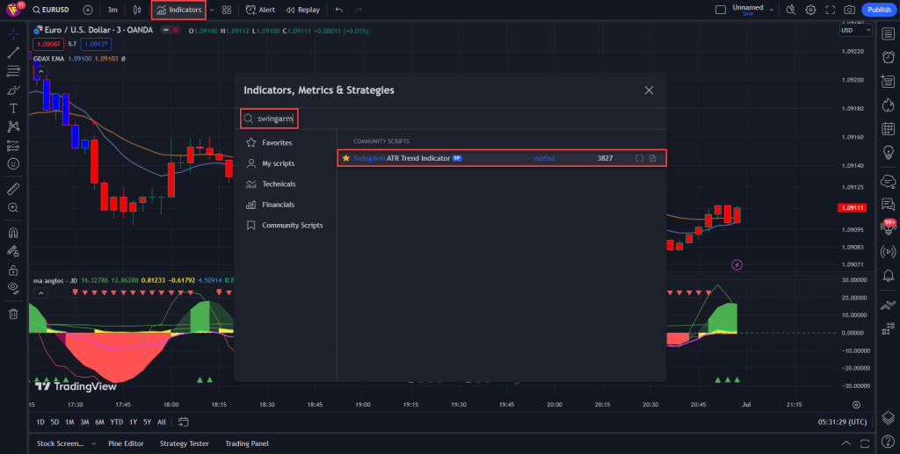900x454 pixels.
Task: Collapse the GDAX EMA indicator legend arrow
Action: (x=40, y=72)
